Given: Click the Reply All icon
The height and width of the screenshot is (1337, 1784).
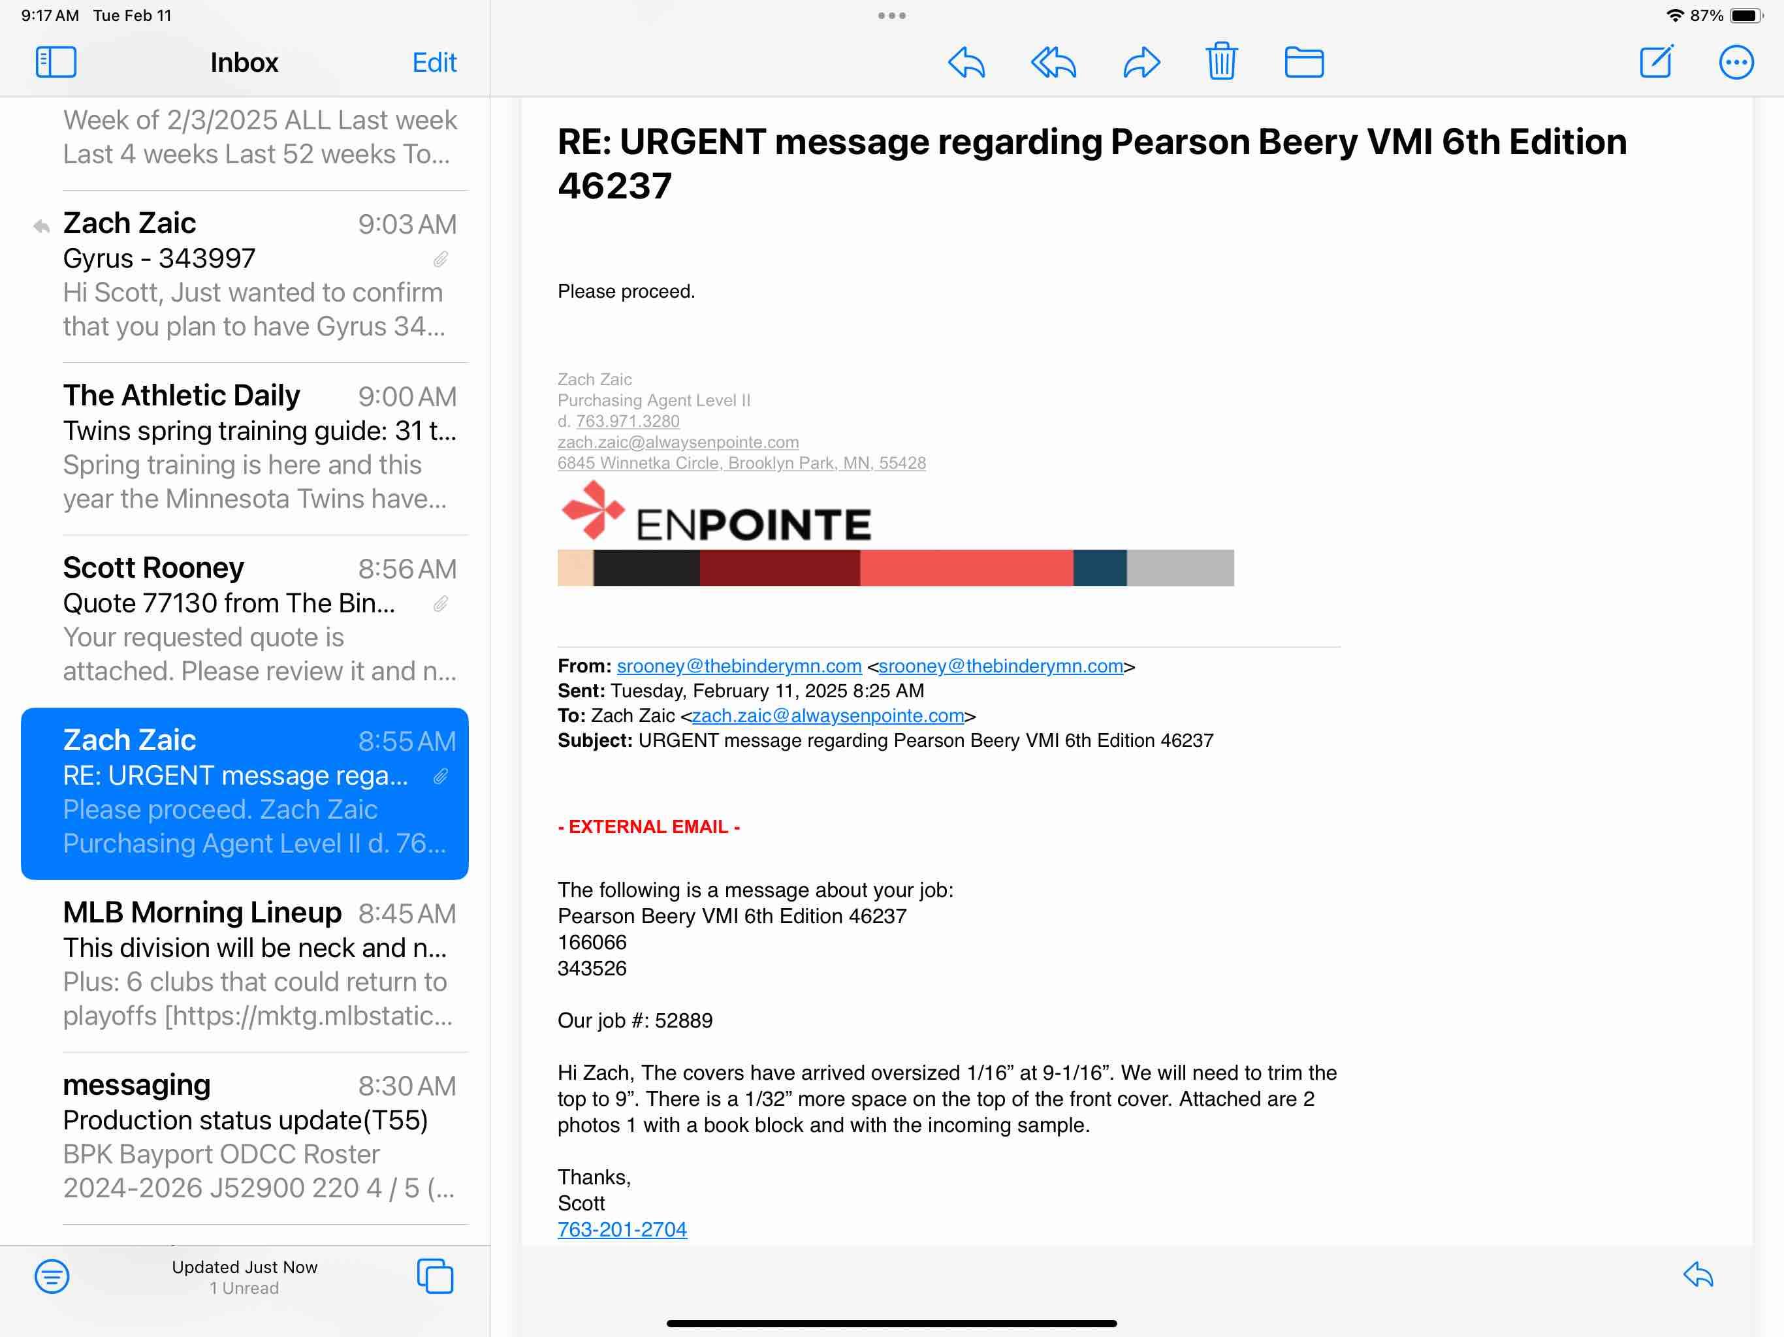Looking at the screenshot, I should pos(1053,62).
